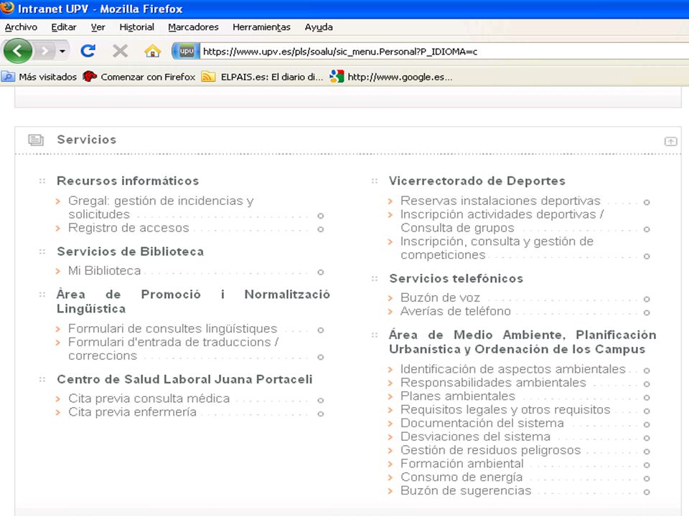The height and width of the screenshot is (516, 689).
Task: Open Identificación de aspectos ambientales
Action: click(x=512, y=369)
